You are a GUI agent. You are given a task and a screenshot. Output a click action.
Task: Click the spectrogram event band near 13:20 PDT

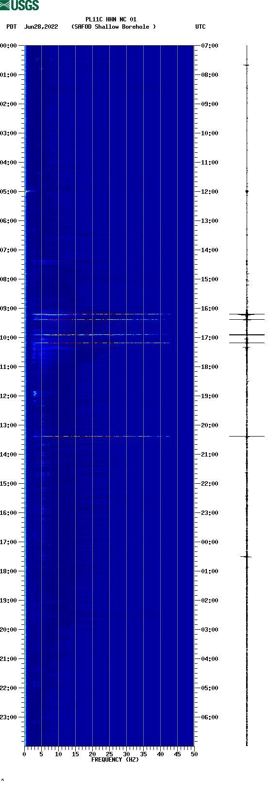[x=101, y=437]
